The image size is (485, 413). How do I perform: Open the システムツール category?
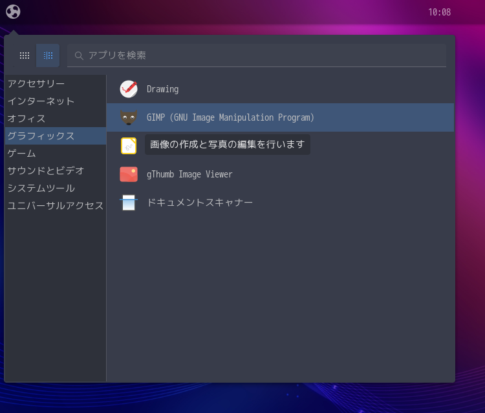(56, 188)
